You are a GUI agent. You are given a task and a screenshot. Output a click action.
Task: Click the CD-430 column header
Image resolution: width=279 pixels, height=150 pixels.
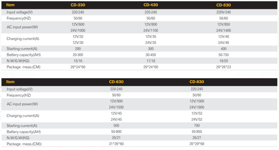coord(151,5)
